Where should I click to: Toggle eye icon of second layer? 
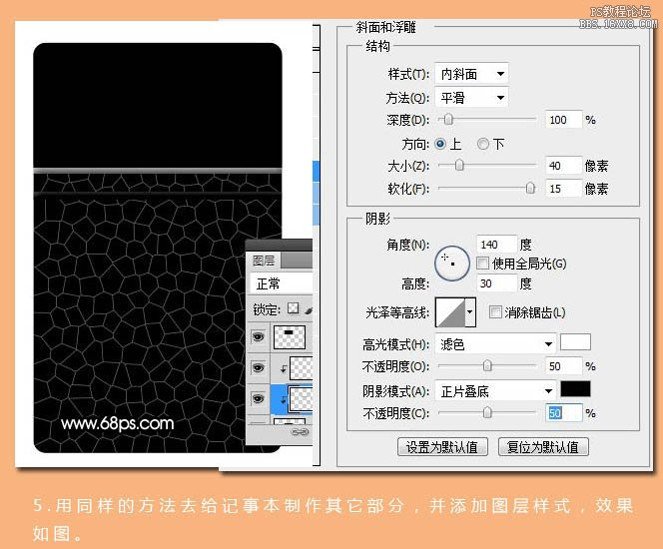coord(259,367)
